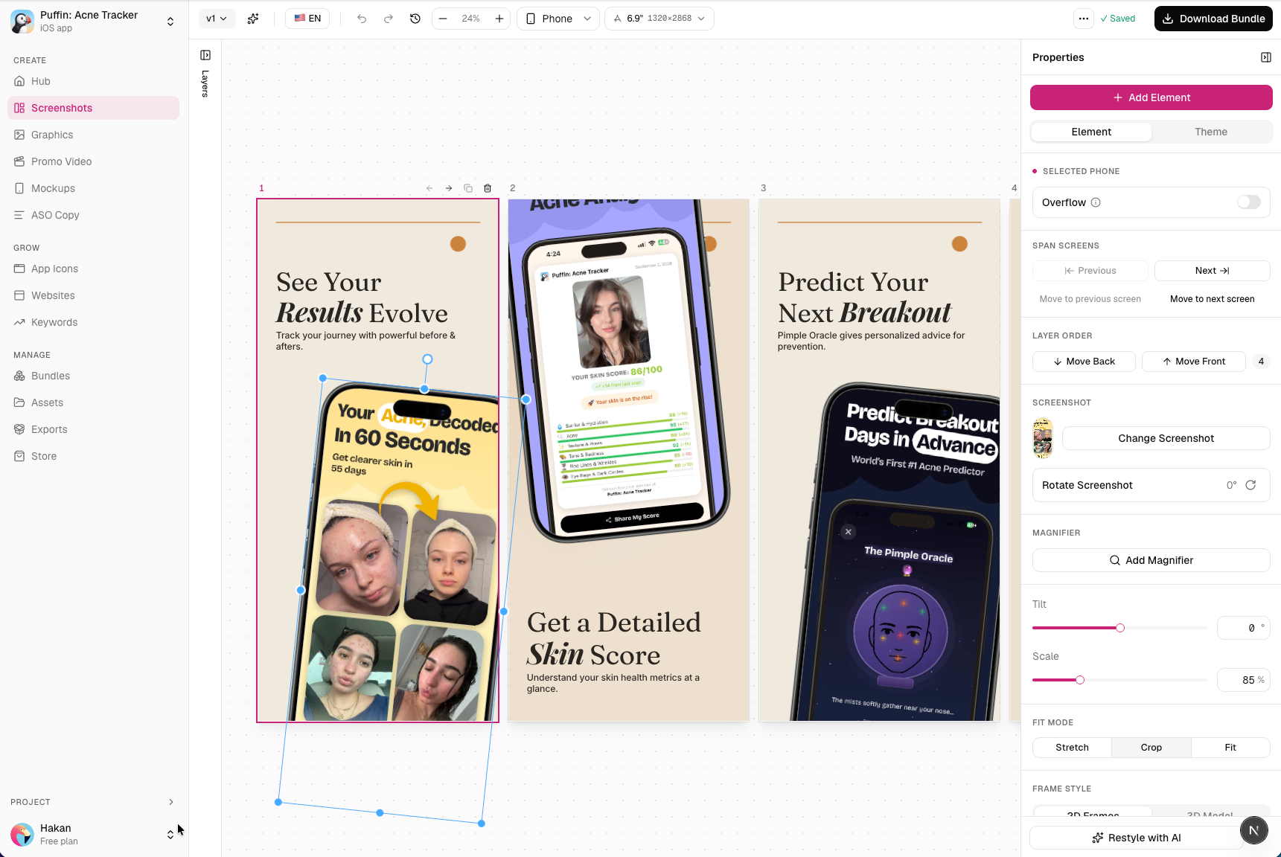This screenshot has height=857, width=1281.
Task: Toggle the Overflow switch
Action: [x=1248, y=202]
